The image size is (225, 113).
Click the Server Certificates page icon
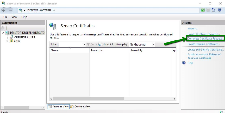(x=53, y=26)
